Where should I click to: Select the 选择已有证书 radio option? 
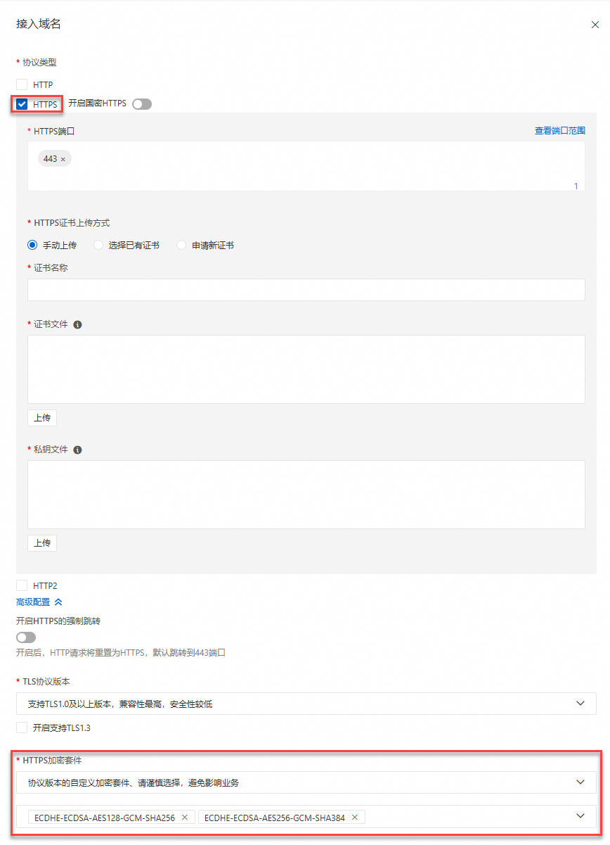pos(98,246)
